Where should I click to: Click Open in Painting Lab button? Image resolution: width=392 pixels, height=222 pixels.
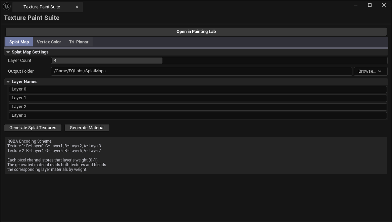pos(196,32)
